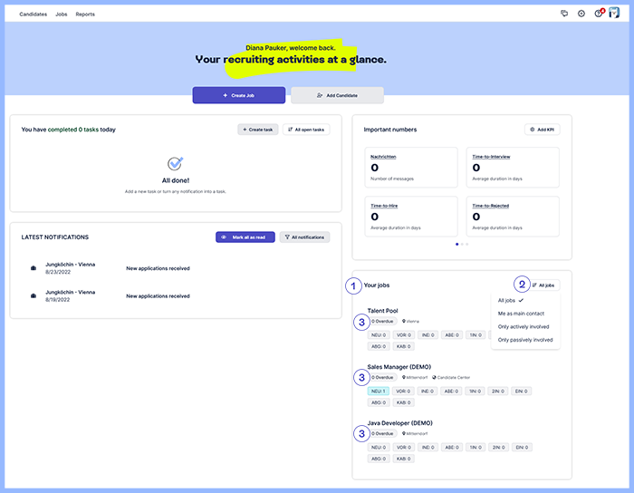Select Only passively involved option
634x493 pixels.
point(525,340)
